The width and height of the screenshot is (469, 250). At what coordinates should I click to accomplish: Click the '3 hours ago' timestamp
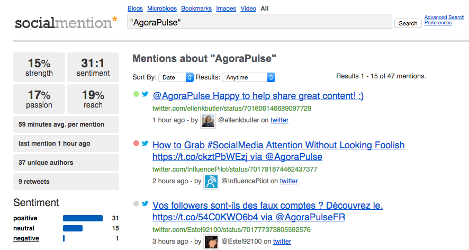[170, 242]
